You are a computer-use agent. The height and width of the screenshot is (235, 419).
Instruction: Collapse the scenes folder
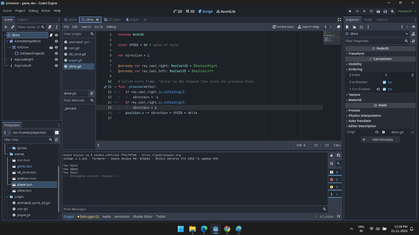7,154
